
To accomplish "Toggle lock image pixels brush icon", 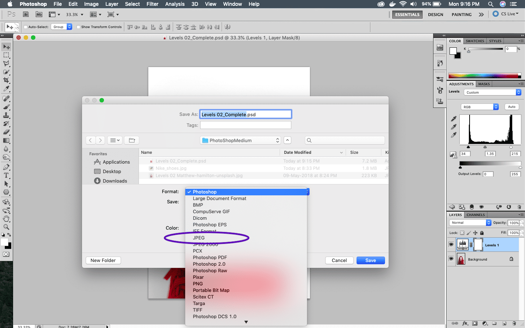I will click(469, 233).
